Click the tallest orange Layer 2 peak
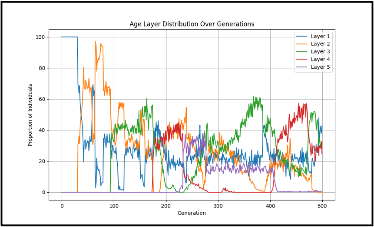 96,42
